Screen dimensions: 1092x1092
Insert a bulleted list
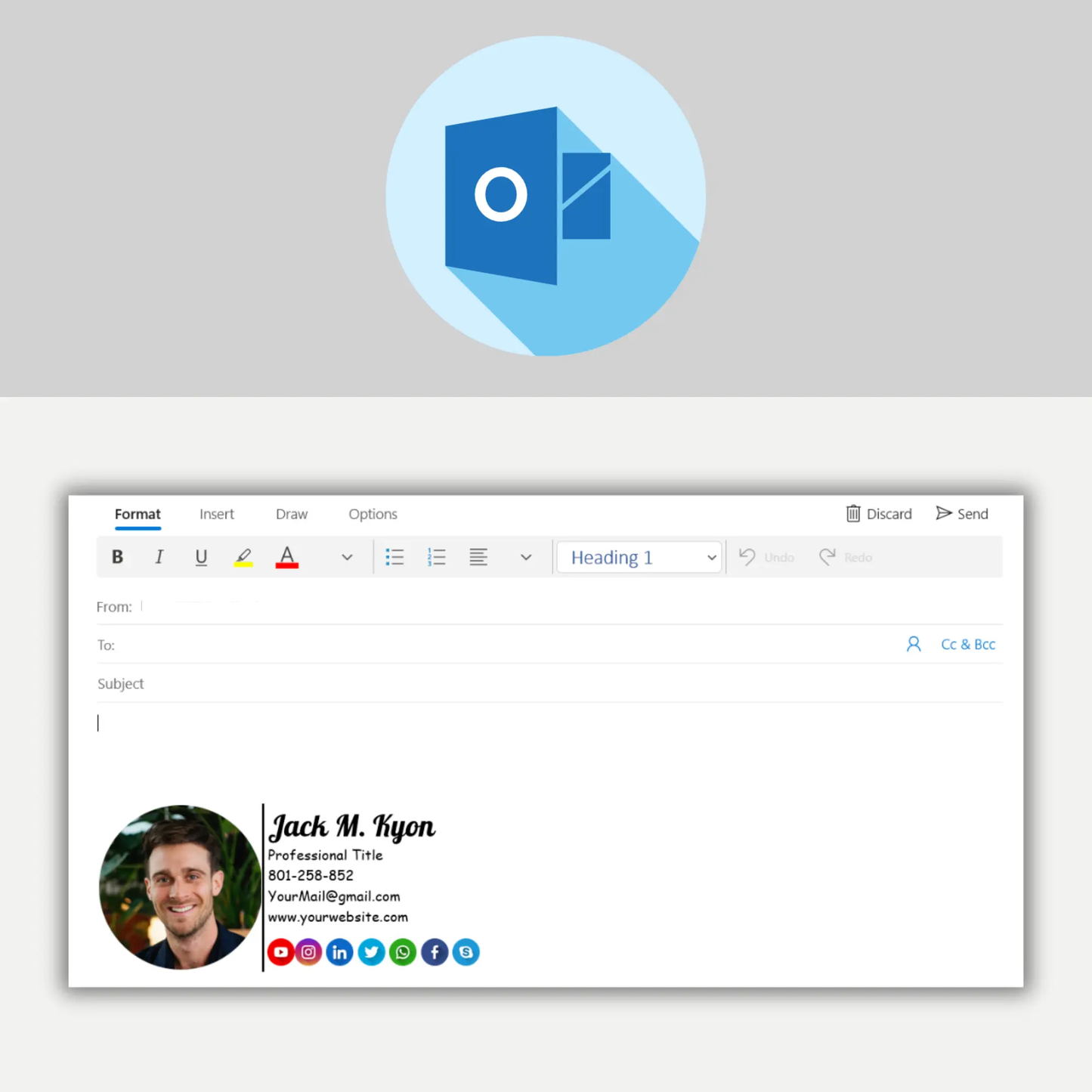[394, 557]
